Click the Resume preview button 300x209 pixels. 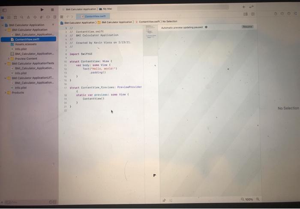247,27
